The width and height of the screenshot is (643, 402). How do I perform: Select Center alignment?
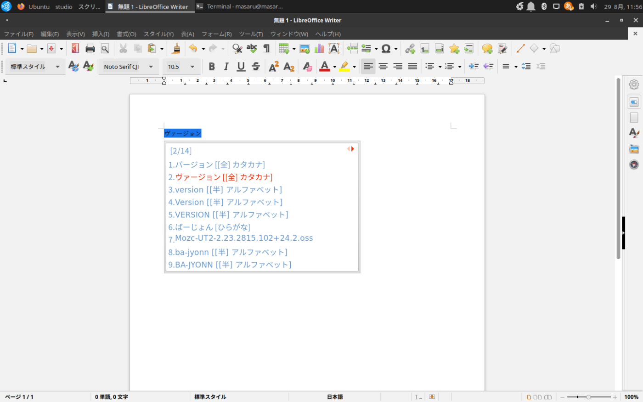[x=383, y=66]
